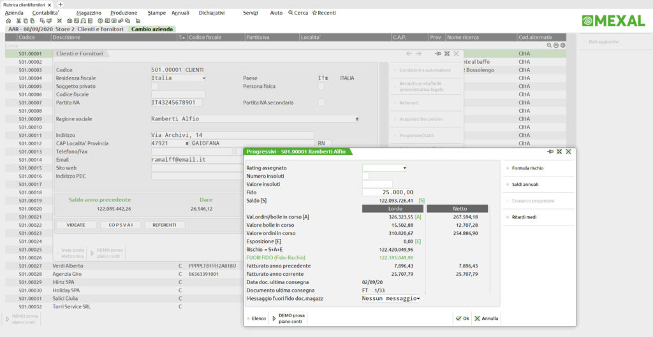Click back arrow in Clienti e Fornitori window

pos(409,54)
